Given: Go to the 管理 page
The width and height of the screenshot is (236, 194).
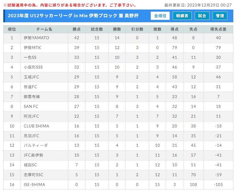Looking at the screenshot, I should point(220,16).
